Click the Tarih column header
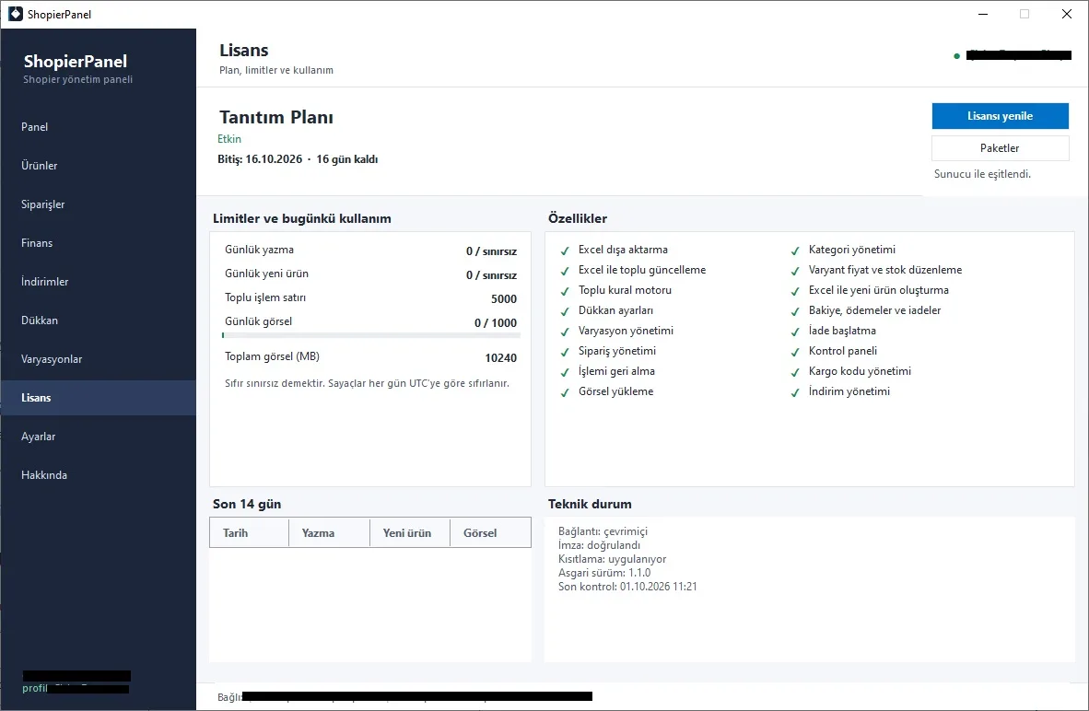 (x=250, y=532)
